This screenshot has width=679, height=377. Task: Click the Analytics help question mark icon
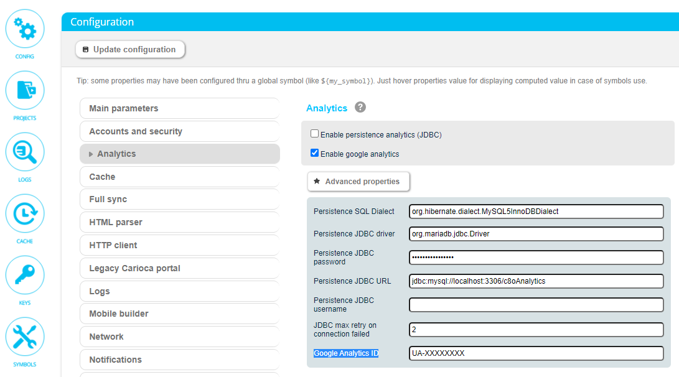pos(360,108)
